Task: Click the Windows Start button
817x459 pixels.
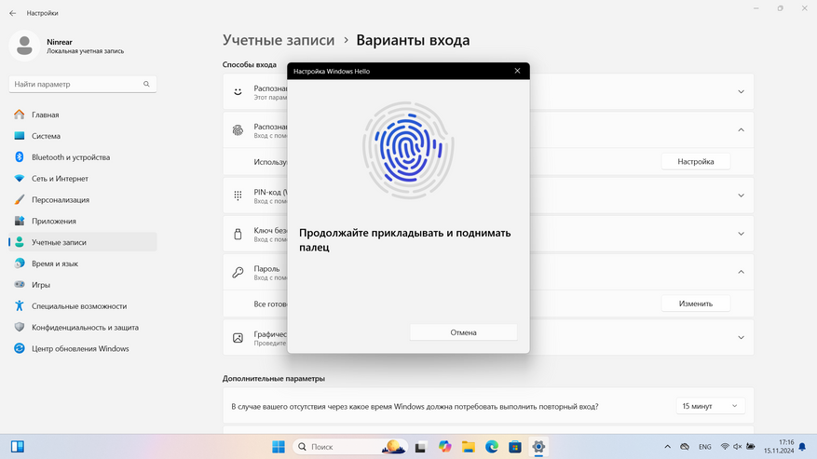Action: [x=279, y=447]
